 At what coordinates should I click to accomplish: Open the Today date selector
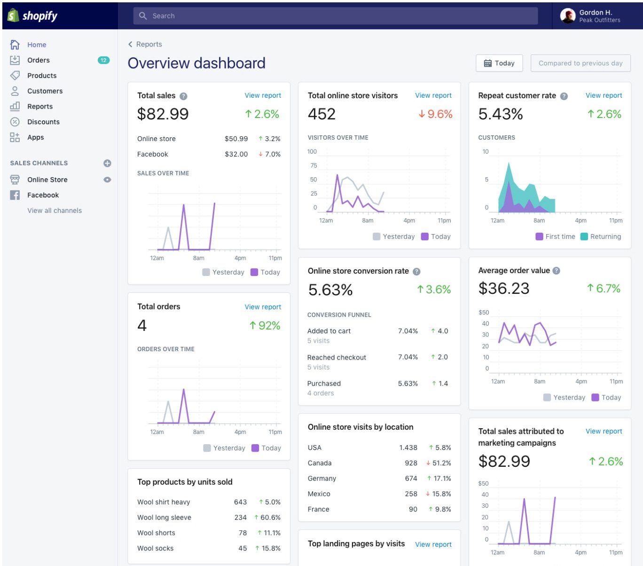(x=499, y=63)
